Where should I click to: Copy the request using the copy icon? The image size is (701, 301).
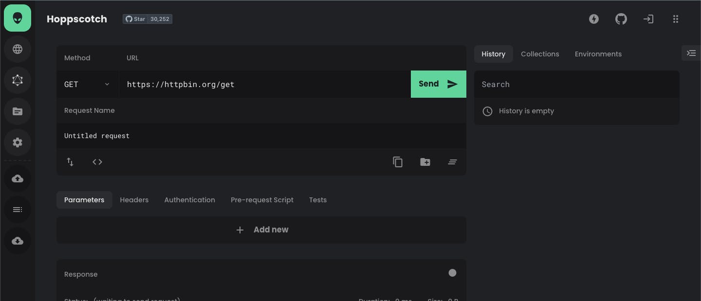click(398, 162)
